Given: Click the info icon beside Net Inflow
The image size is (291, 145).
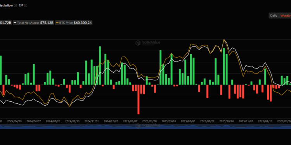Looking at the screenshot, I should 16,5.
